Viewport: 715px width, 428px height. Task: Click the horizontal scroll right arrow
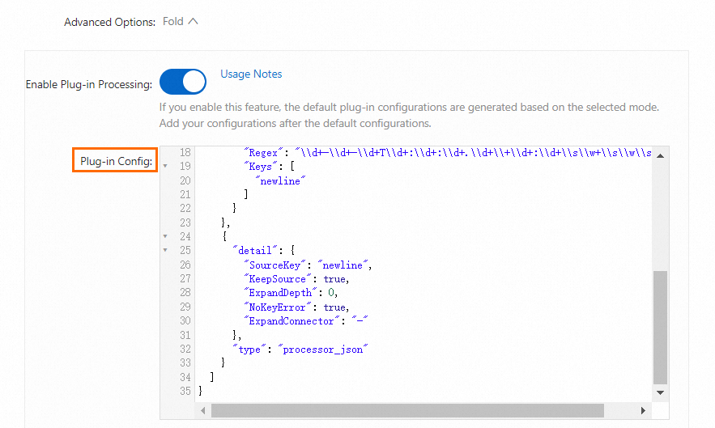[643, 410]
